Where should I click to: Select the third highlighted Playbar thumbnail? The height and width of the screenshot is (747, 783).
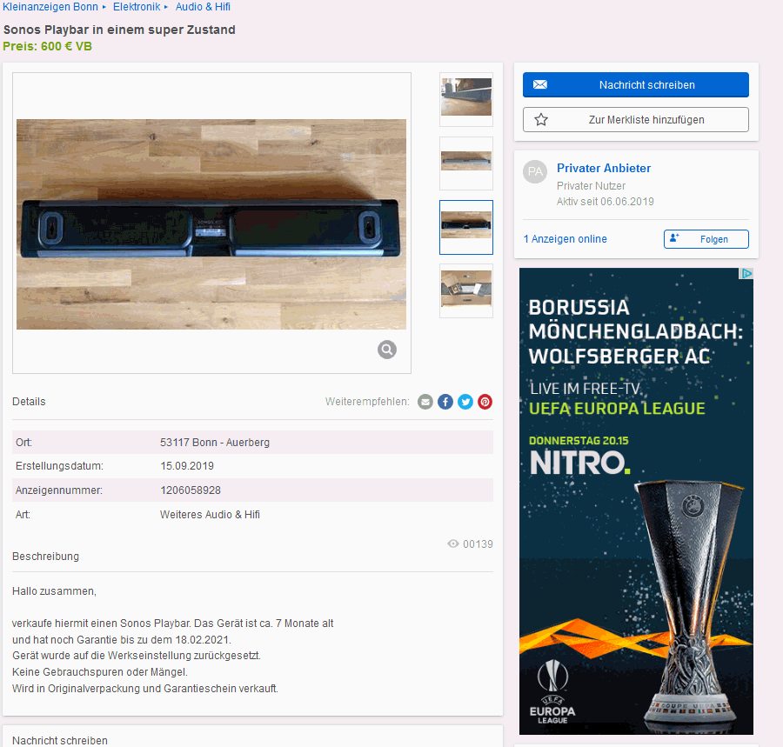coord(466,227)
